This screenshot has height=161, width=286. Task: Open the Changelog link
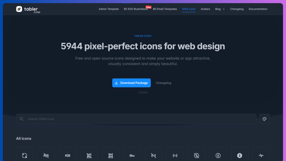click(163, 83)
